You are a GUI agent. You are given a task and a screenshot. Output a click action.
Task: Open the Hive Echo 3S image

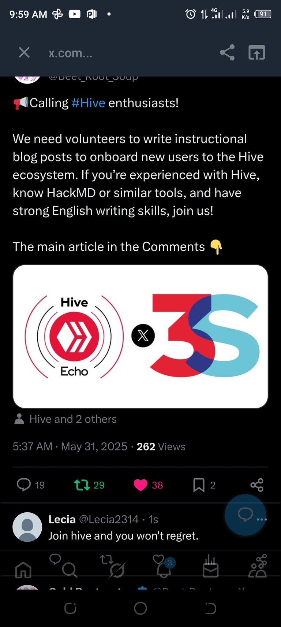140,336
